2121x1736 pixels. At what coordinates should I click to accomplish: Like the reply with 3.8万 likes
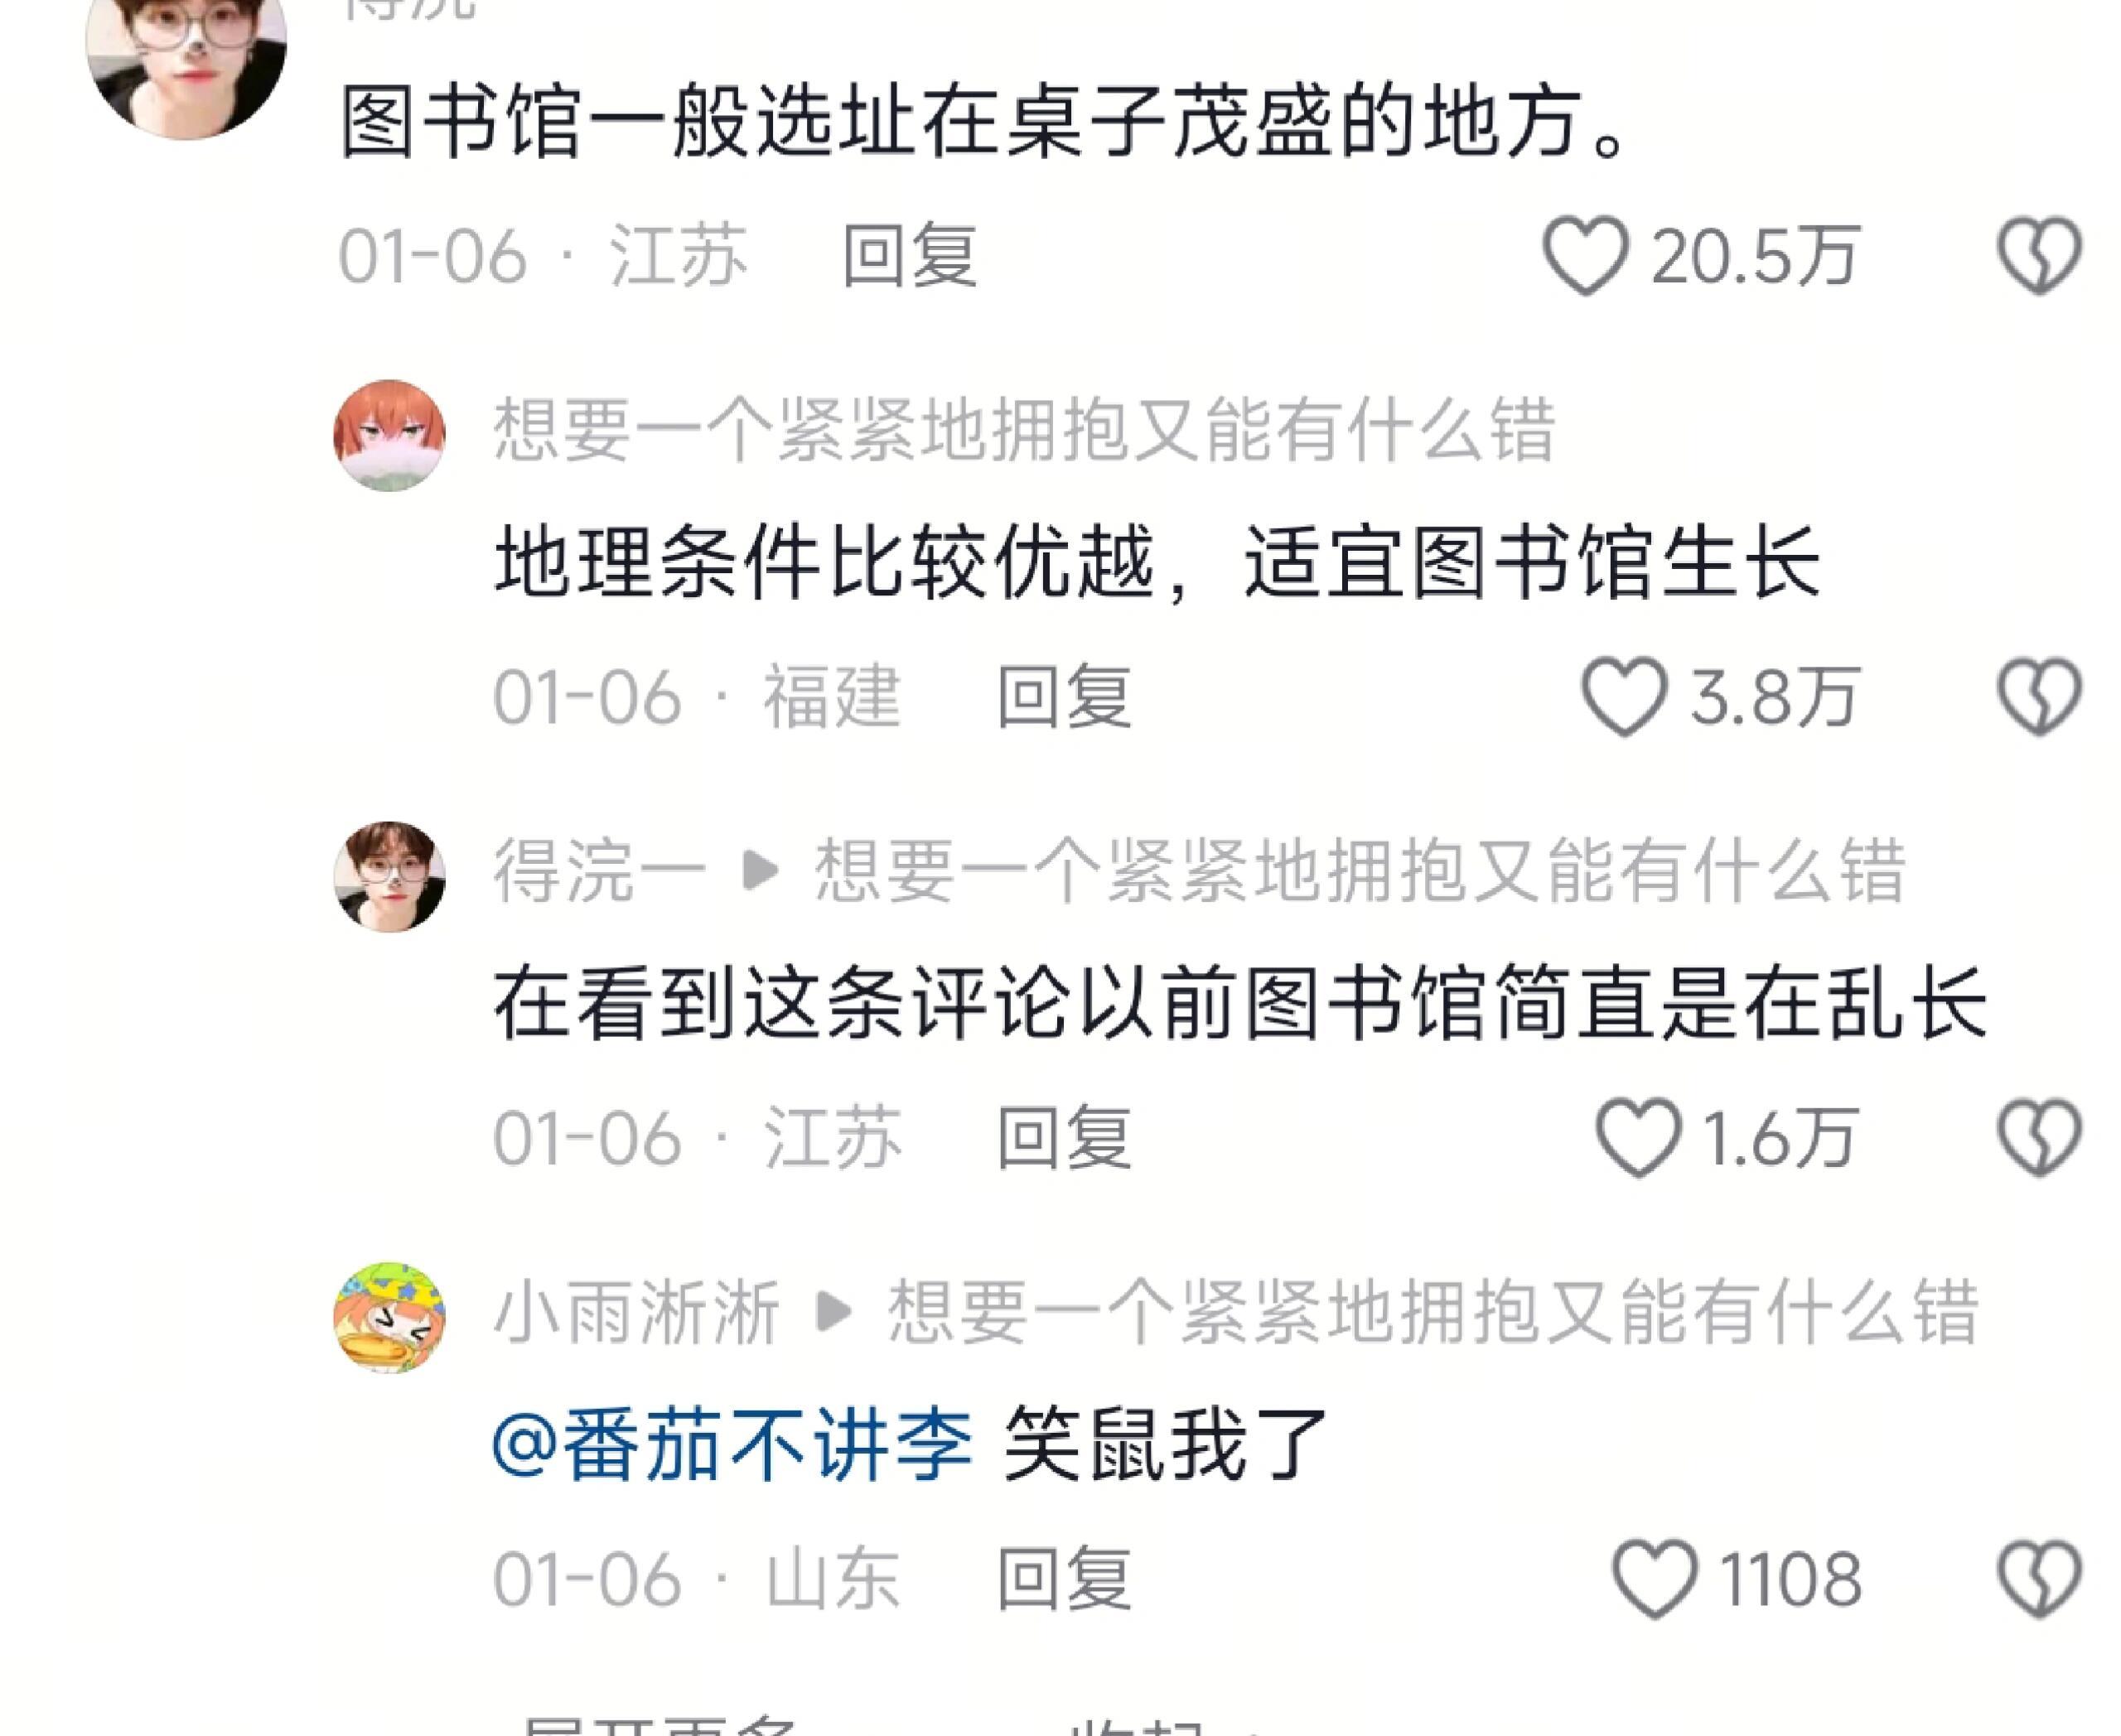[1624, 697]
